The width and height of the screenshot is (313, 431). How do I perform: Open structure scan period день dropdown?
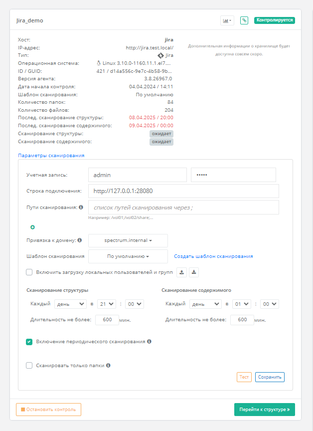pos(71,304)
